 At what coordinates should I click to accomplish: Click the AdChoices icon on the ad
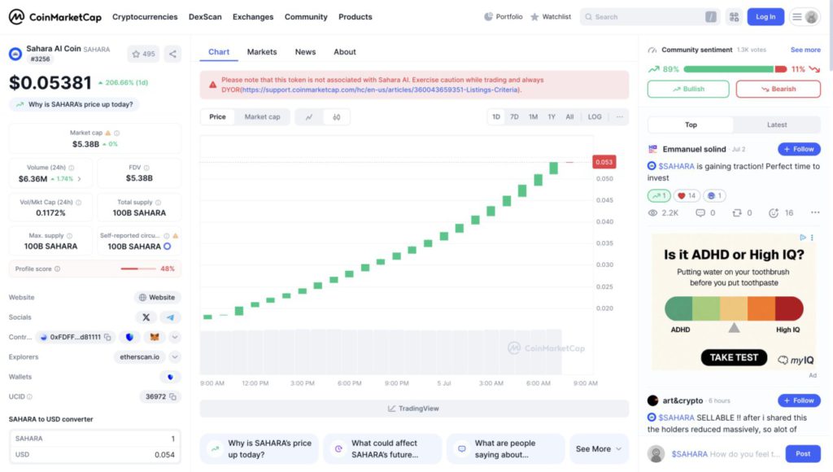click(803, 237)
